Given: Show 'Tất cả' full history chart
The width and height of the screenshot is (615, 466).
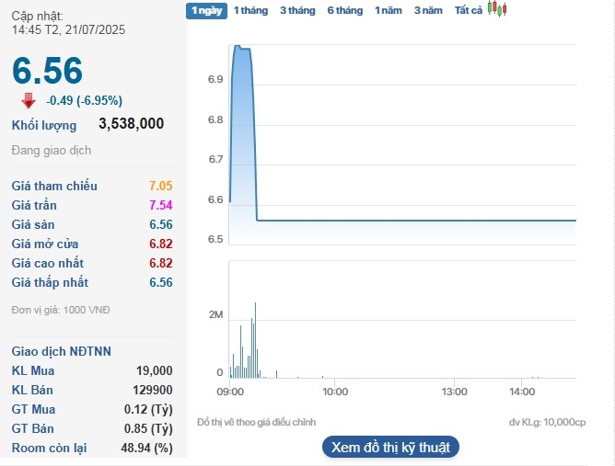Looking at the screenshot, I should click(469, 10).
